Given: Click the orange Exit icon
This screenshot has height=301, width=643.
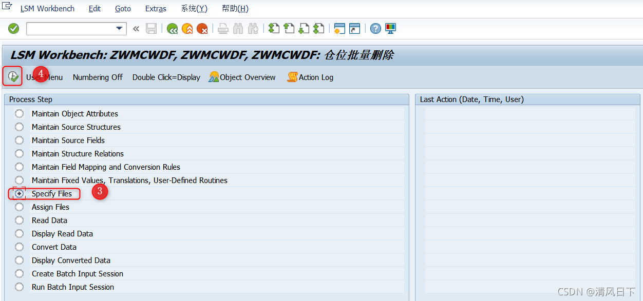Looking at the screenshot, I should click(187, 29).
